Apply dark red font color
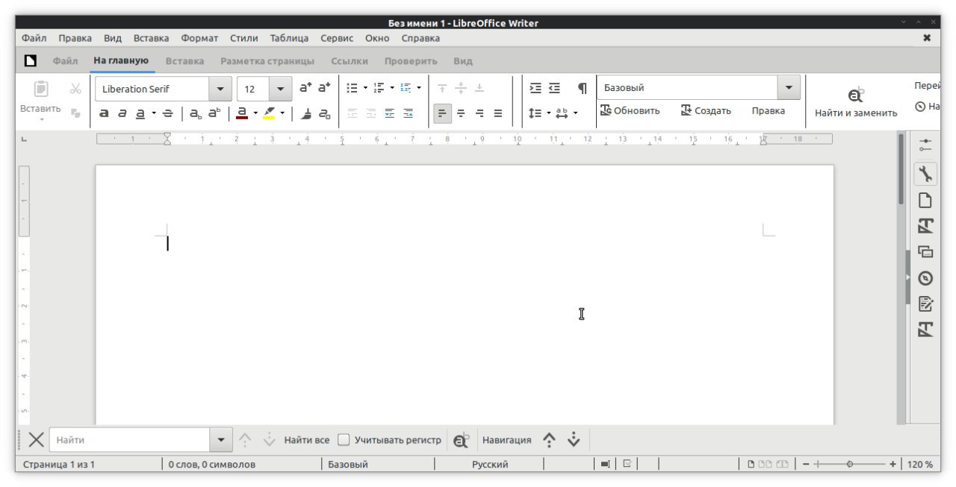 (242, 113)
